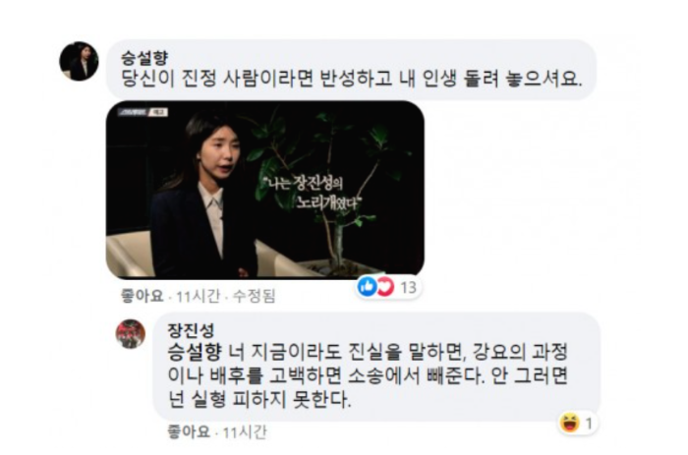Screen dimensions: 688x455
Task: Click the blue thumbs-up reaction icon
Action: coord(368,287)
